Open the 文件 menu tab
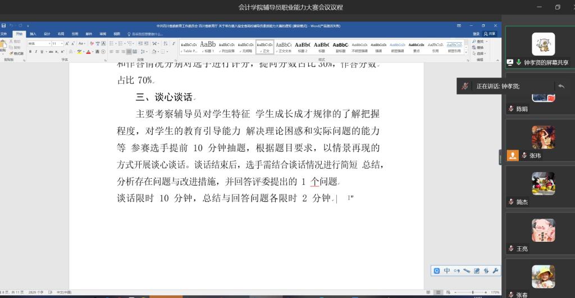This screenshot has height=298, width=575. 4,34
